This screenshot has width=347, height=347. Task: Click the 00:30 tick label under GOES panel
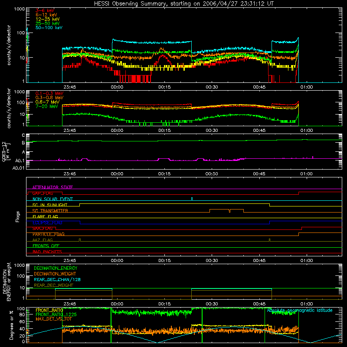tap(212, 174)
